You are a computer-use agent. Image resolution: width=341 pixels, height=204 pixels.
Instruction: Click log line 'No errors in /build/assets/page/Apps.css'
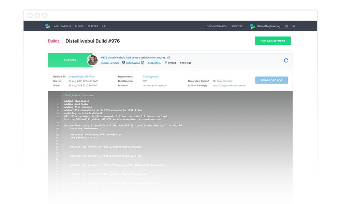pyautogui.click(x=106, y=156)
